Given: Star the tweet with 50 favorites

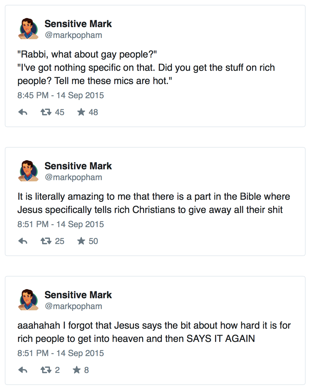Looking at the screenshot, I should (81, 241).
